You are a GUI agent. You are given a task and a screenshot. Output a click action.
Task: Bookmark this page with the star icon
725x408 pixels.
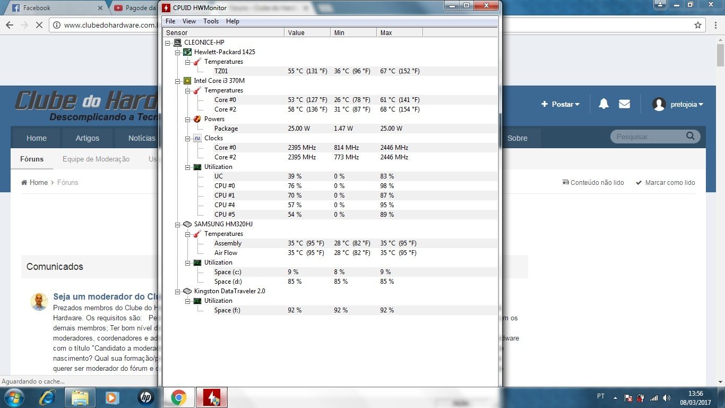point(698,25)
